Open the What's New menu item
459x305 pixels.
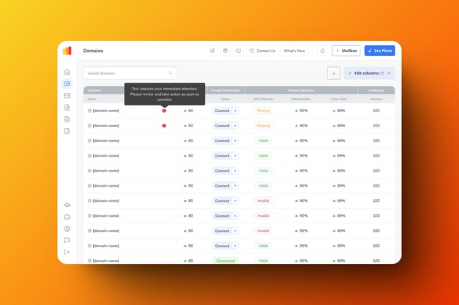click(294, 51)
